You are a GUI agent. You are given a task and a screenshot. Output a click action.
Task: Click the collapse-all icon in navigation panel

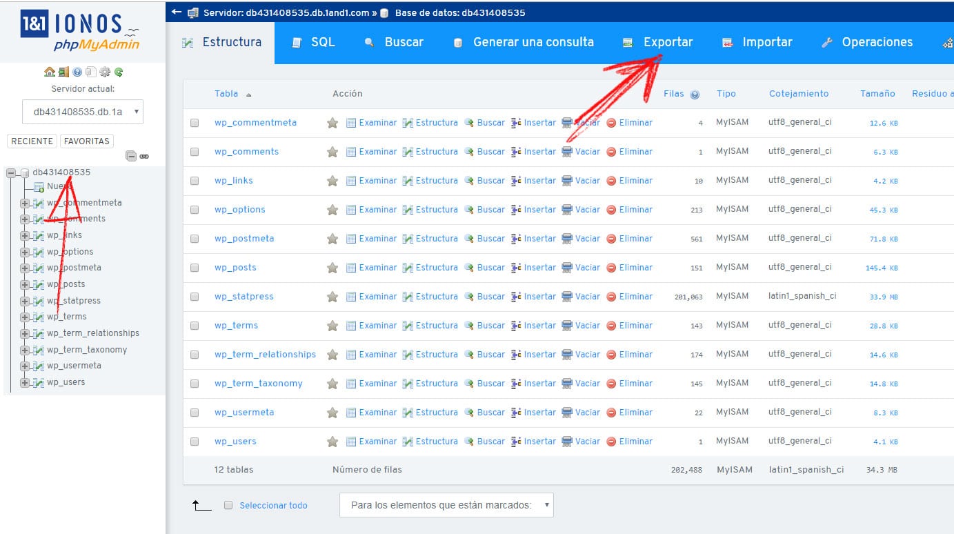click(131, 157)
